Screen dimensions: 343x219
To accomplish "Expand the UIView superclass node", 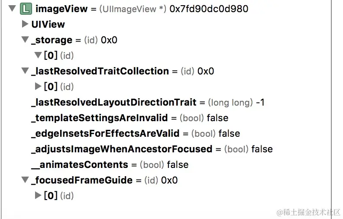I will point(25,24).
